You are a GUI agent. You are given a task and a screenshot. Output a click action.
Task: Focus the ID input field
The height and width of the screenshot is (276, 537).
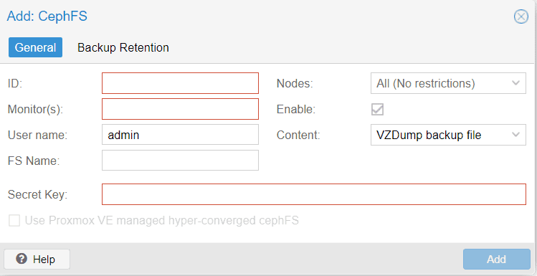coord(180,83)
